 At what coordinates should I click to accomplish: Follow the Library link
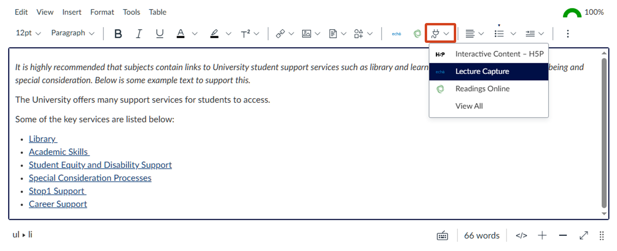(43, 139)
